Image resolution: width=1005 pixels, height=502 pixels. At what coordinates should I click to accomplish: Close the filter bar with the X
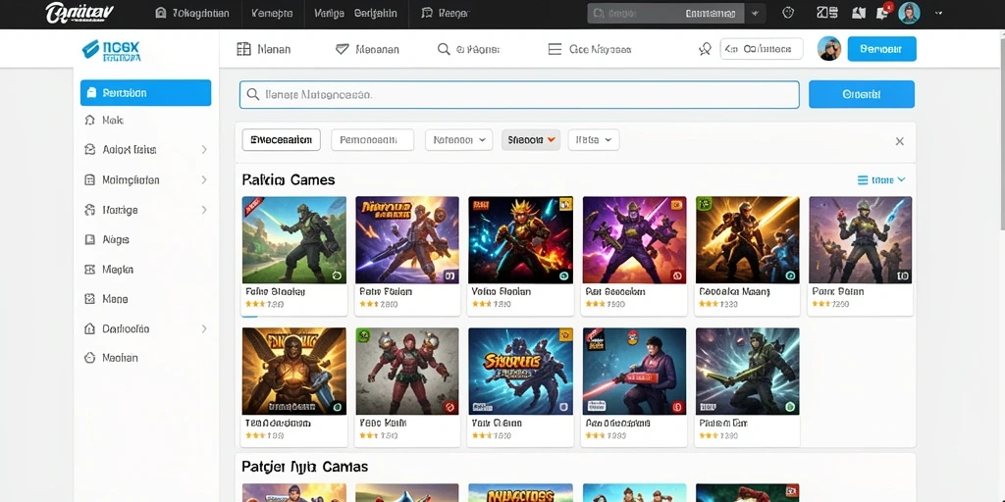(900, 141)
